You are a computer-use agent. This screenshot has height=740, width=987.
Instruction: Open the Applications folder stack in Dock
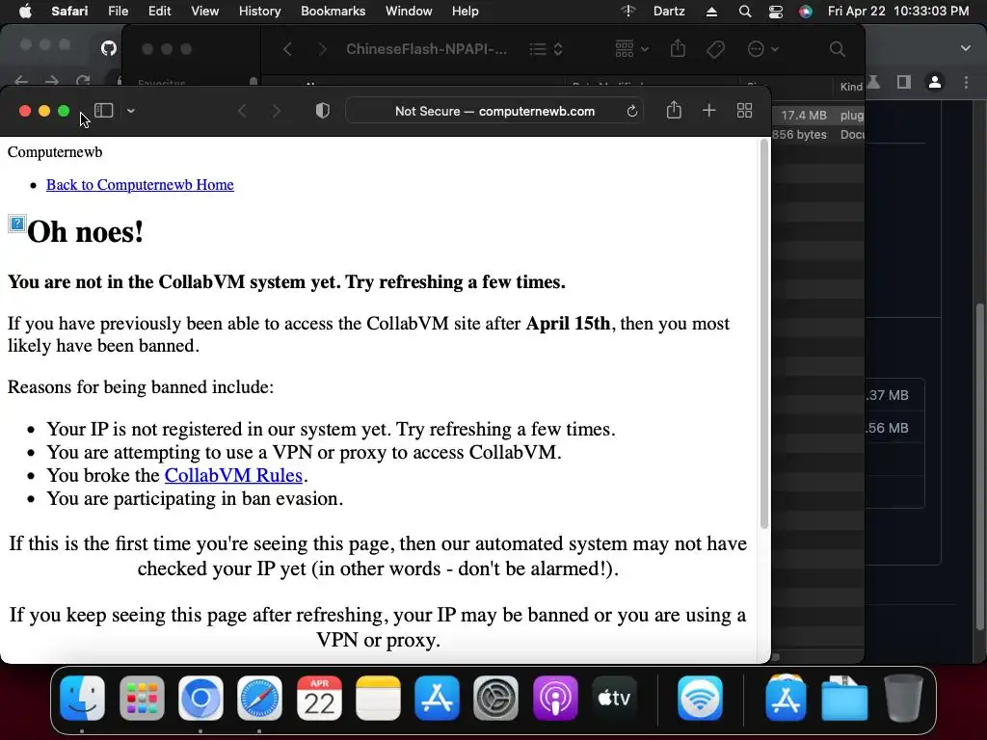click(x=786, y=698)
